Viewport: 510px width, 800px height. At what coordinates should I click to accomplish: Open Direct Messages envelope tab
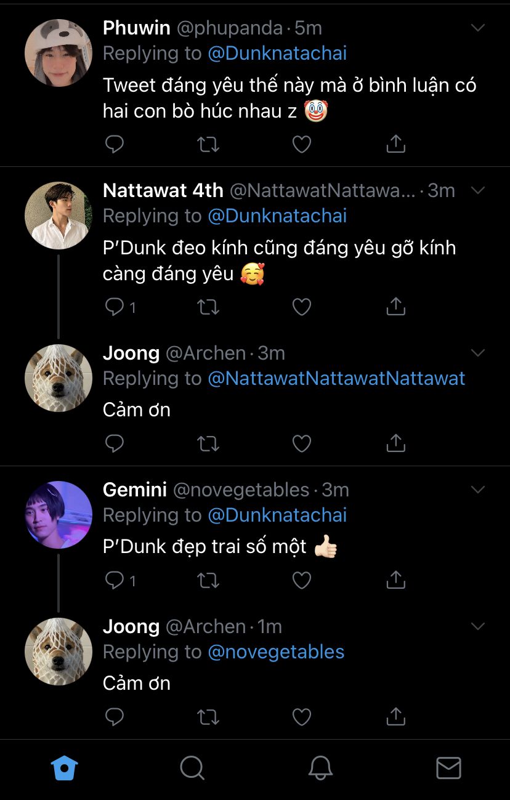[448, 768]
